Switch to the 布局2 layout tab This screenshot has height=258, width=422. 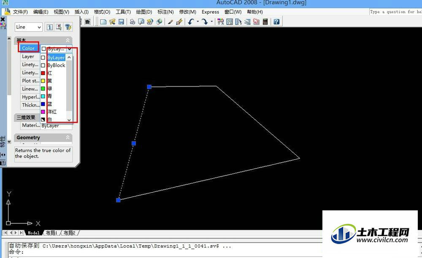(x=70, y=233)
